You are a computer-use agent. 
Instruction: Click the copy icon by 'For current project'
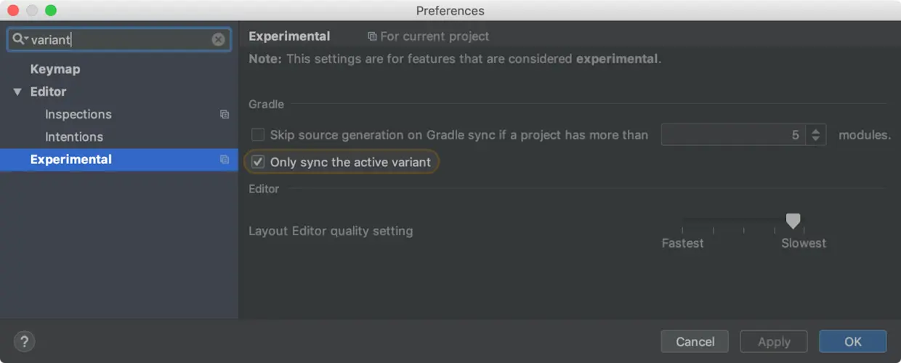pos(372,36)
